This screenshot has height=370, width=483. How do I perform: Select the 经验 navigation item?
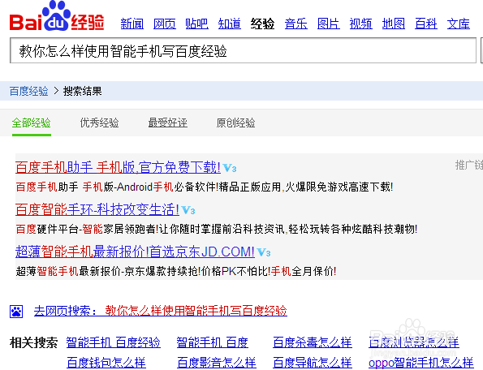click(262, 24)
